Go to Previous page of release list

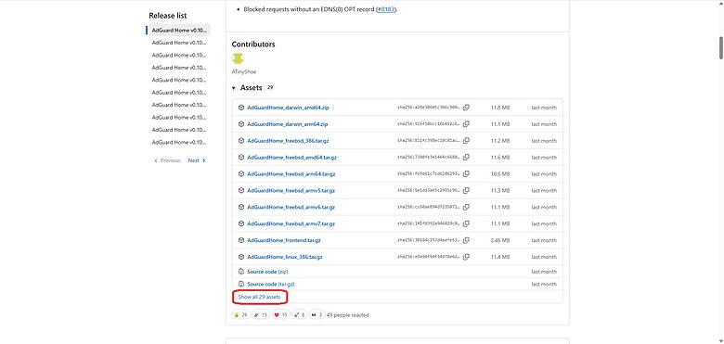point(167,160)
